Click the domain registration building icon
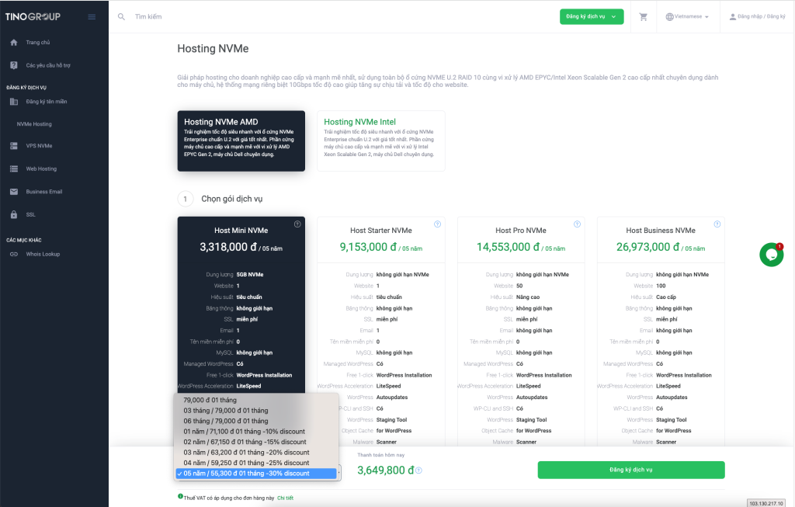 [x=14, y=102]
